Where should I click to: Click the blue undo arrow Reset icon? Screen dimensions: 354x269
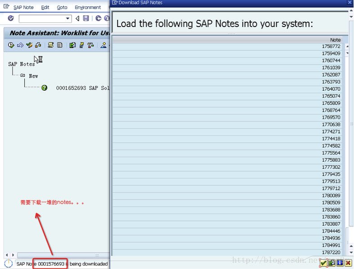pos(20,45)
